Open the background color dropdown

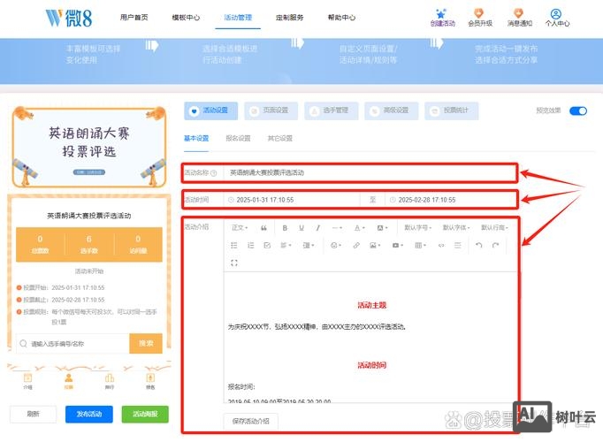382,228
